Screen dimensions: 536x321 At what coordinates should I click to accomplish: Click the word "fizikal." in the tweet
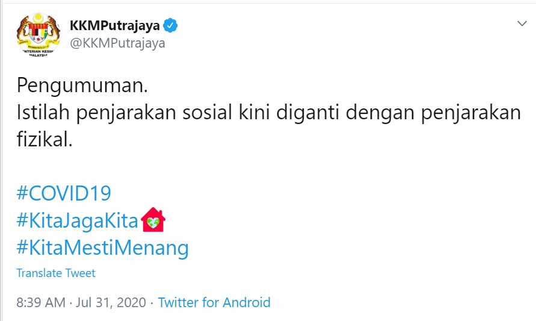45,139
